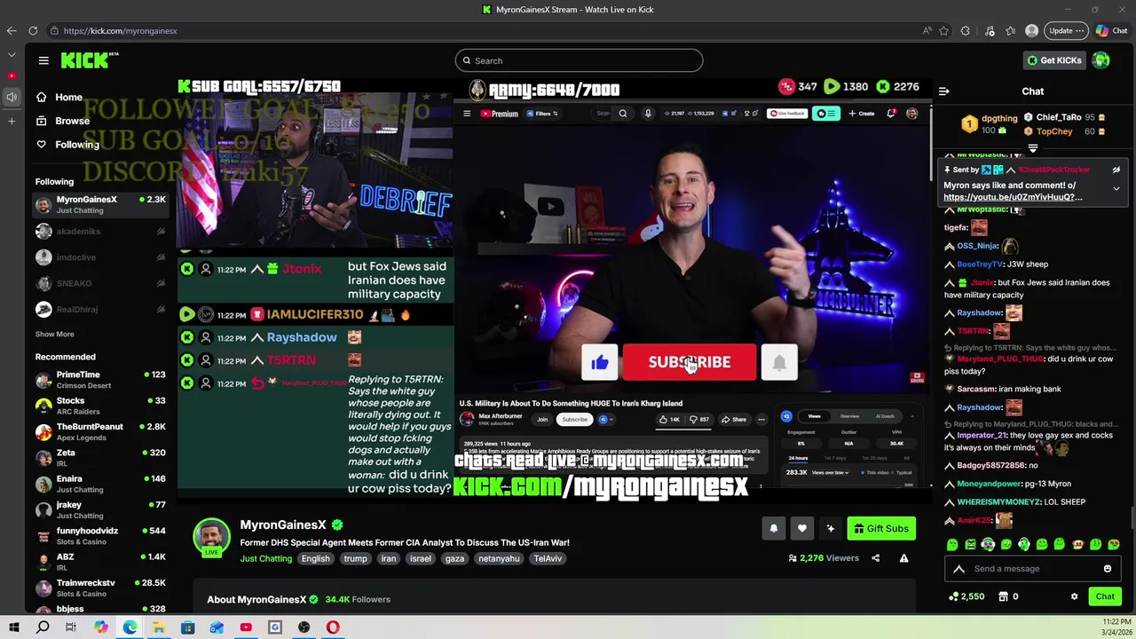The image size is (1136, 639).
Task: Click the Kick search box
Action: (579, 60)
